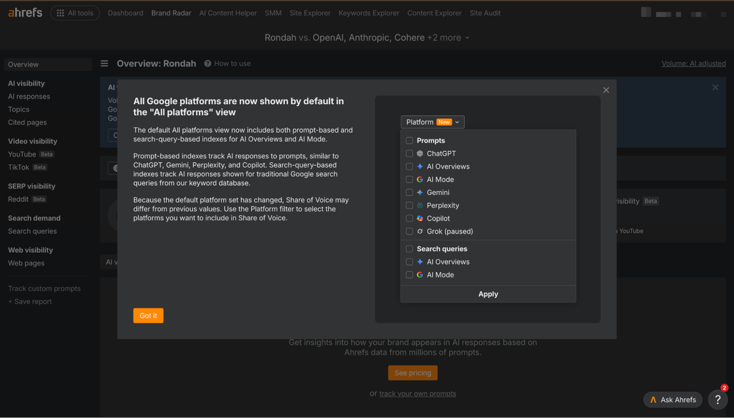This screenshot has height=418, width=734.
Task: Tick the Search queries group checkbox
Action: 409,249
